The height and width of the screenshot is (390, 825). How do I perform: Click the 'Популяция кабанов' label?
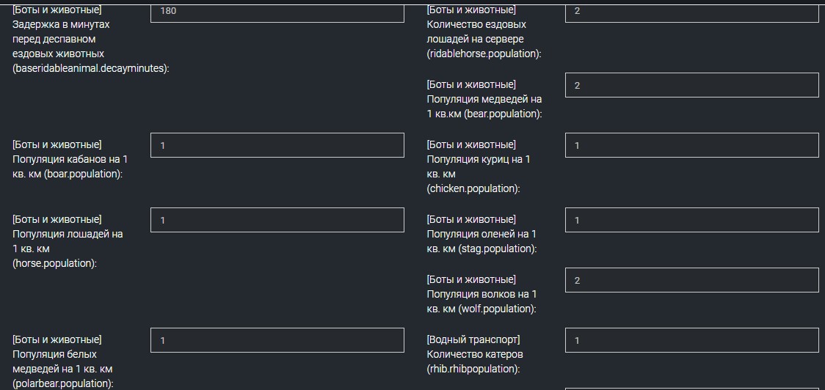pos(69,159)
